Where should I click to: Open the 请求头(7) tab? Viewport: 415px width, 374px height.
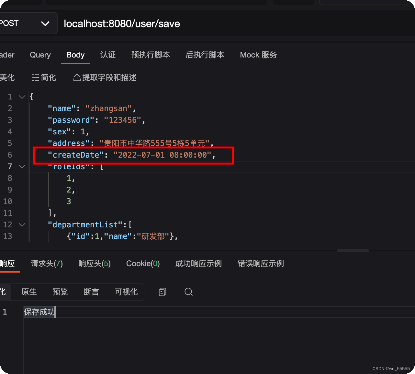point(47,264)
